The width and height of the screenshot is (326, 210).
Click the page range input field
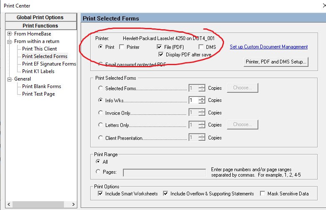click(164, 172)
